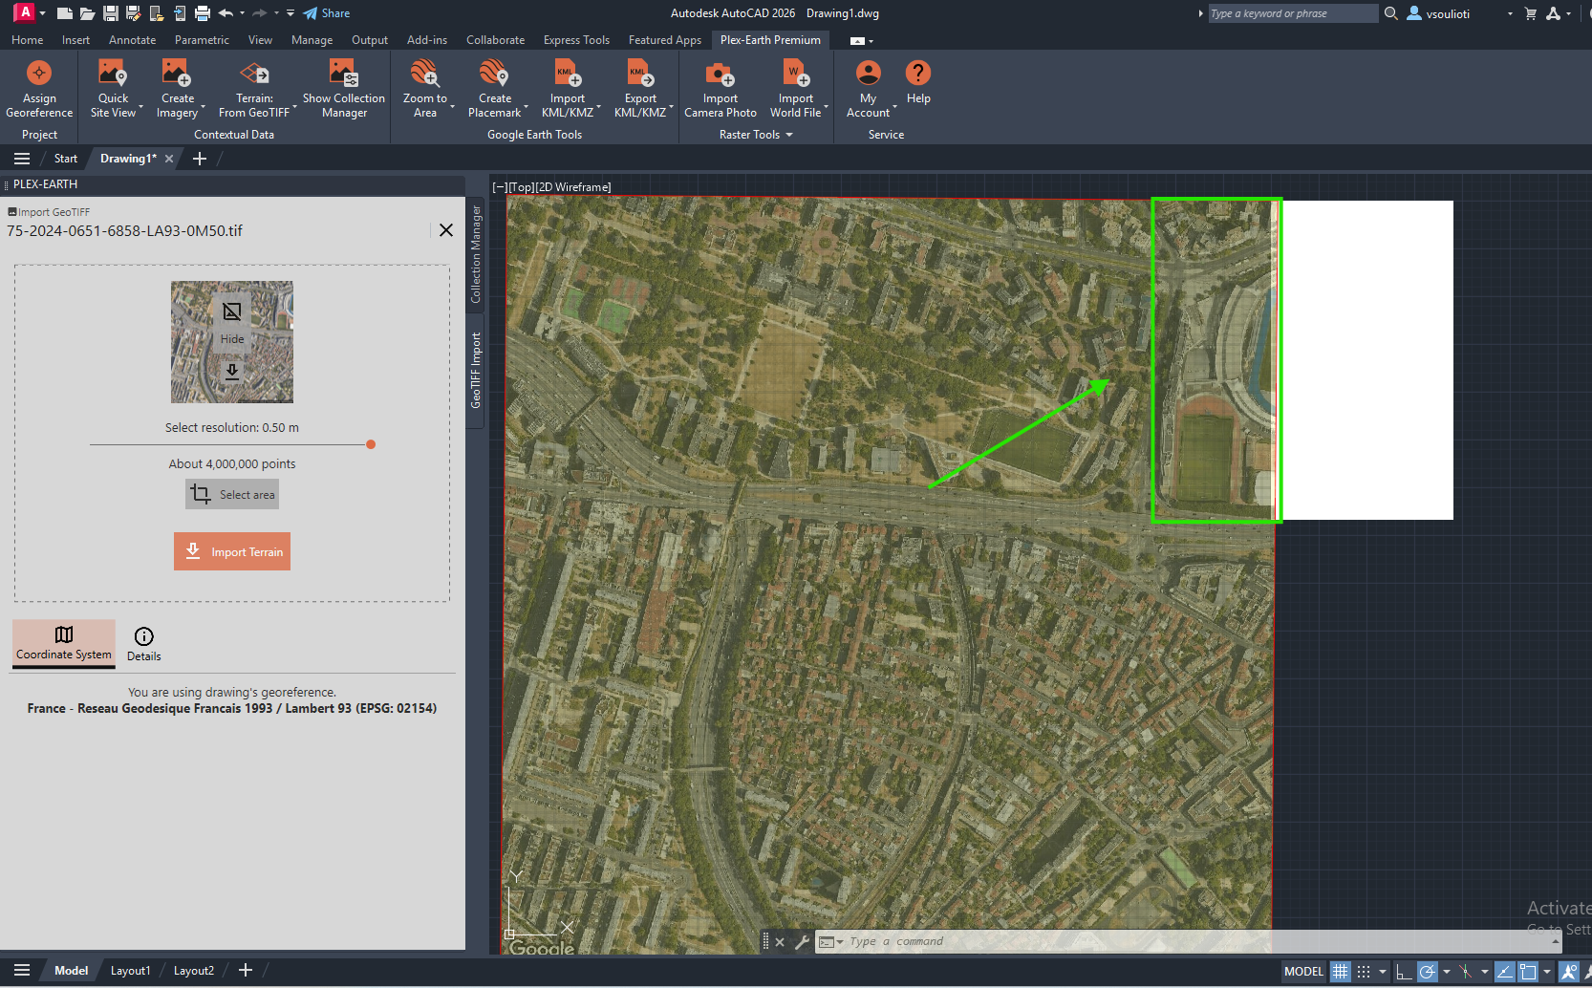The width and height of the screenshot is (1592, 988).
Task: Open Import Camera Photo tool
Action: (721, 89)
